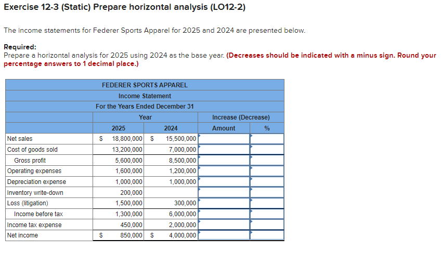Click the Net income row label
This screenshot has width=441, height=264.
pos(22,235)
